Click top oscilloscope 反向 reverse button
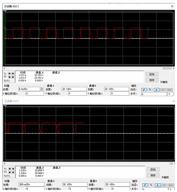The image size is (177, 192). coord(152,74)
